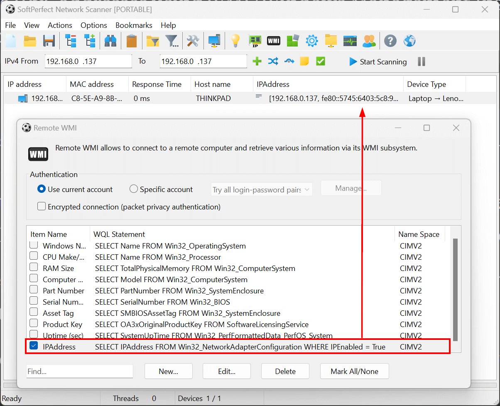Open help with the question mark icon
The width and height of the screenshot is (500, 406).
pyautogui.click(x=390, y=41)
